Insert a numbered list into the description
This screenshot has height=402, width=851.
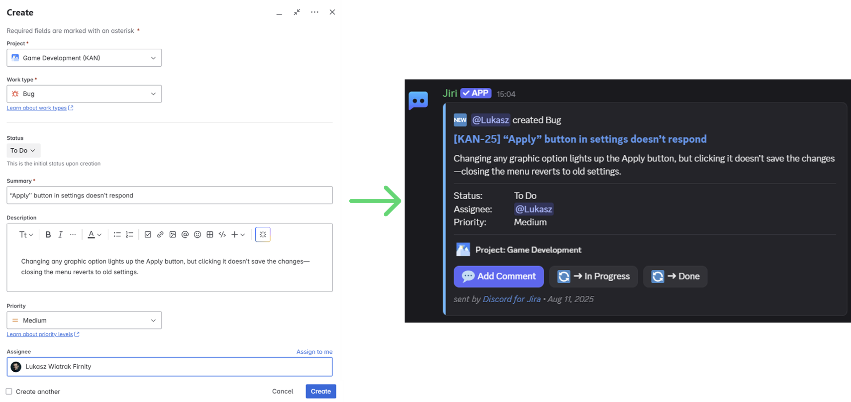pos(129,235)
